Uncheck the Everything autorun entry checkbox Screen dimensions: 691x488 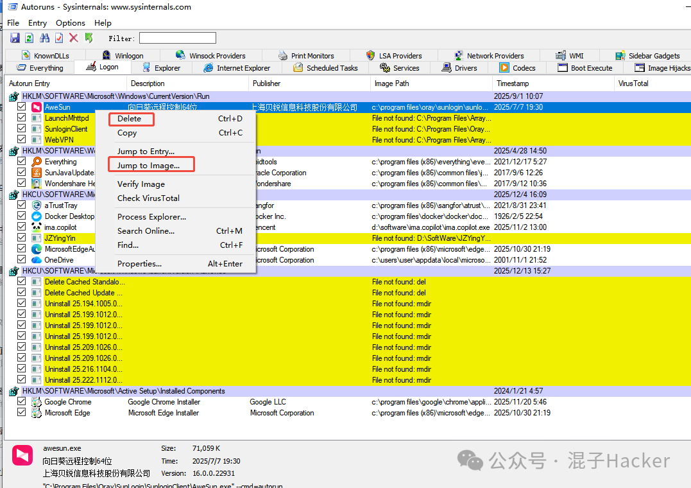22,162
